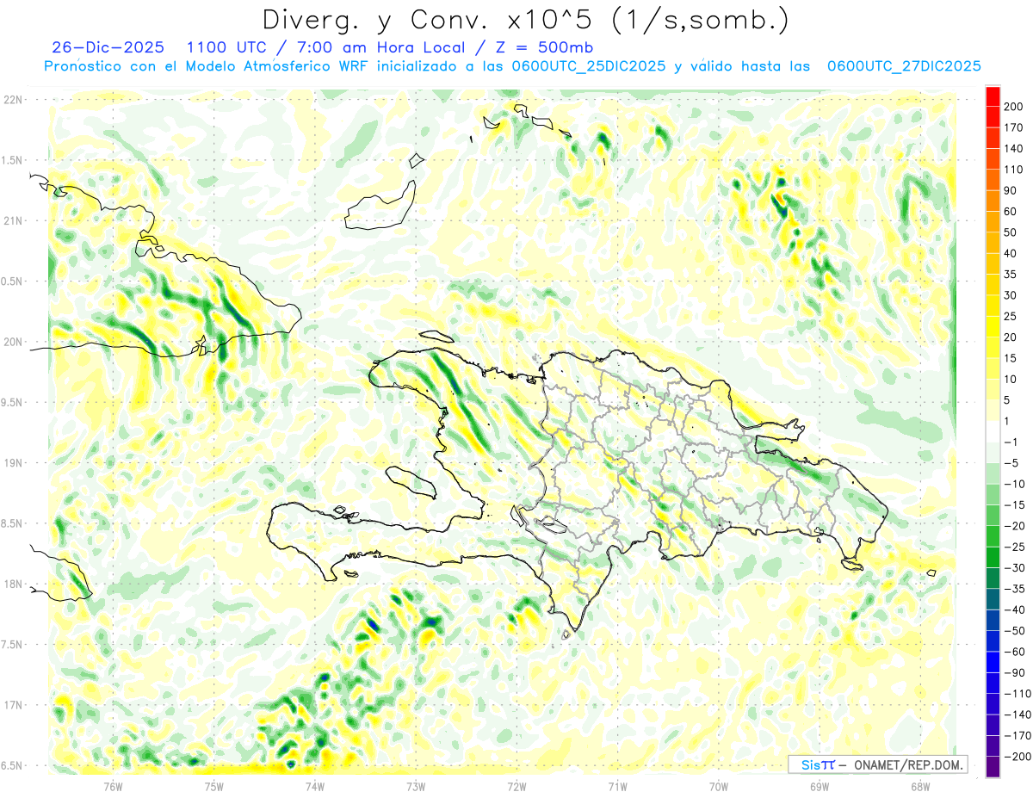Click the '35' color bar value

click(x=1011, y=274)
